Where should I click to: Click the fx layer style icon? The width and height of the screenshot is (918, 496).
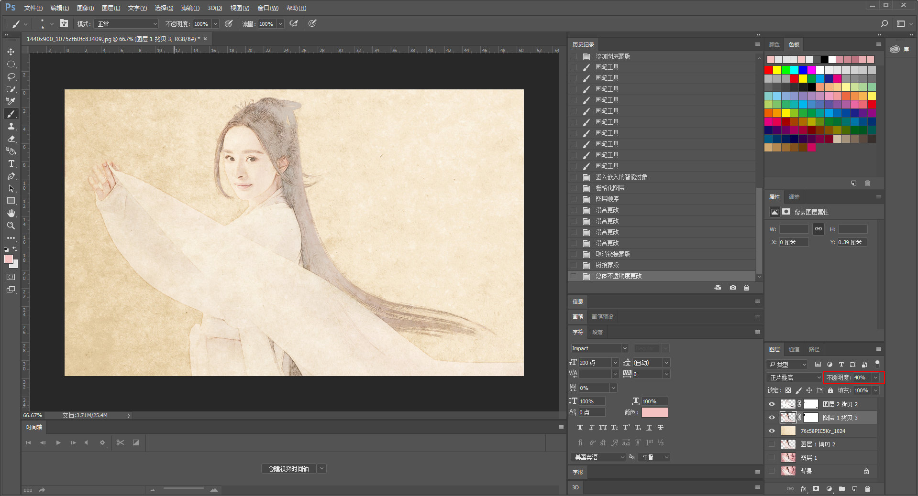(803, 488)
